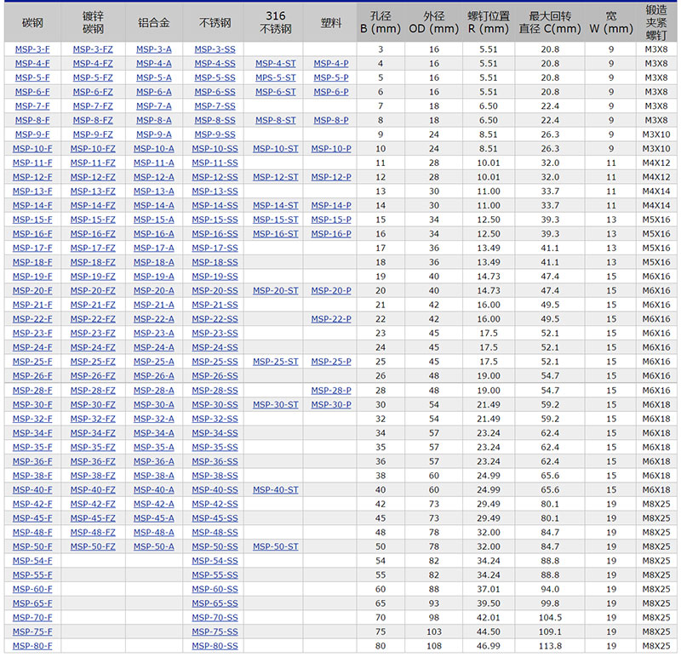Click the MSP-50-FZ link
This screenshot has width=681, height=657.
coord(93,546)
